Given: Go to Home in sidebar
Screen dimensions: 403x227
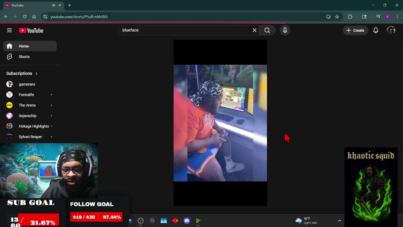Looking at the screenshot, I should (x=30, y=46).
